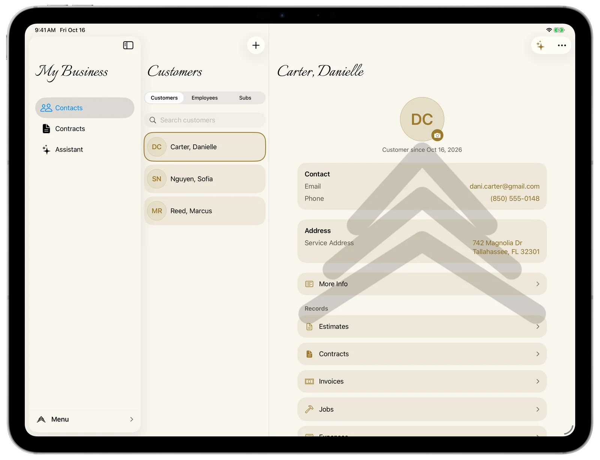Toggle the sidebar panel icon
Screen dimensions: 600x460
pyautogui.click(x=128, y=45)
